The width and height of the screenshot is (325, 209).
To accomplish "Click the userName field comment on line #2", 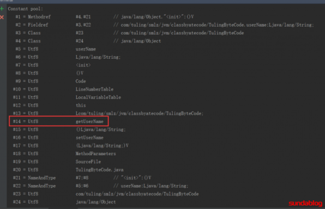I will coord(214,25).
